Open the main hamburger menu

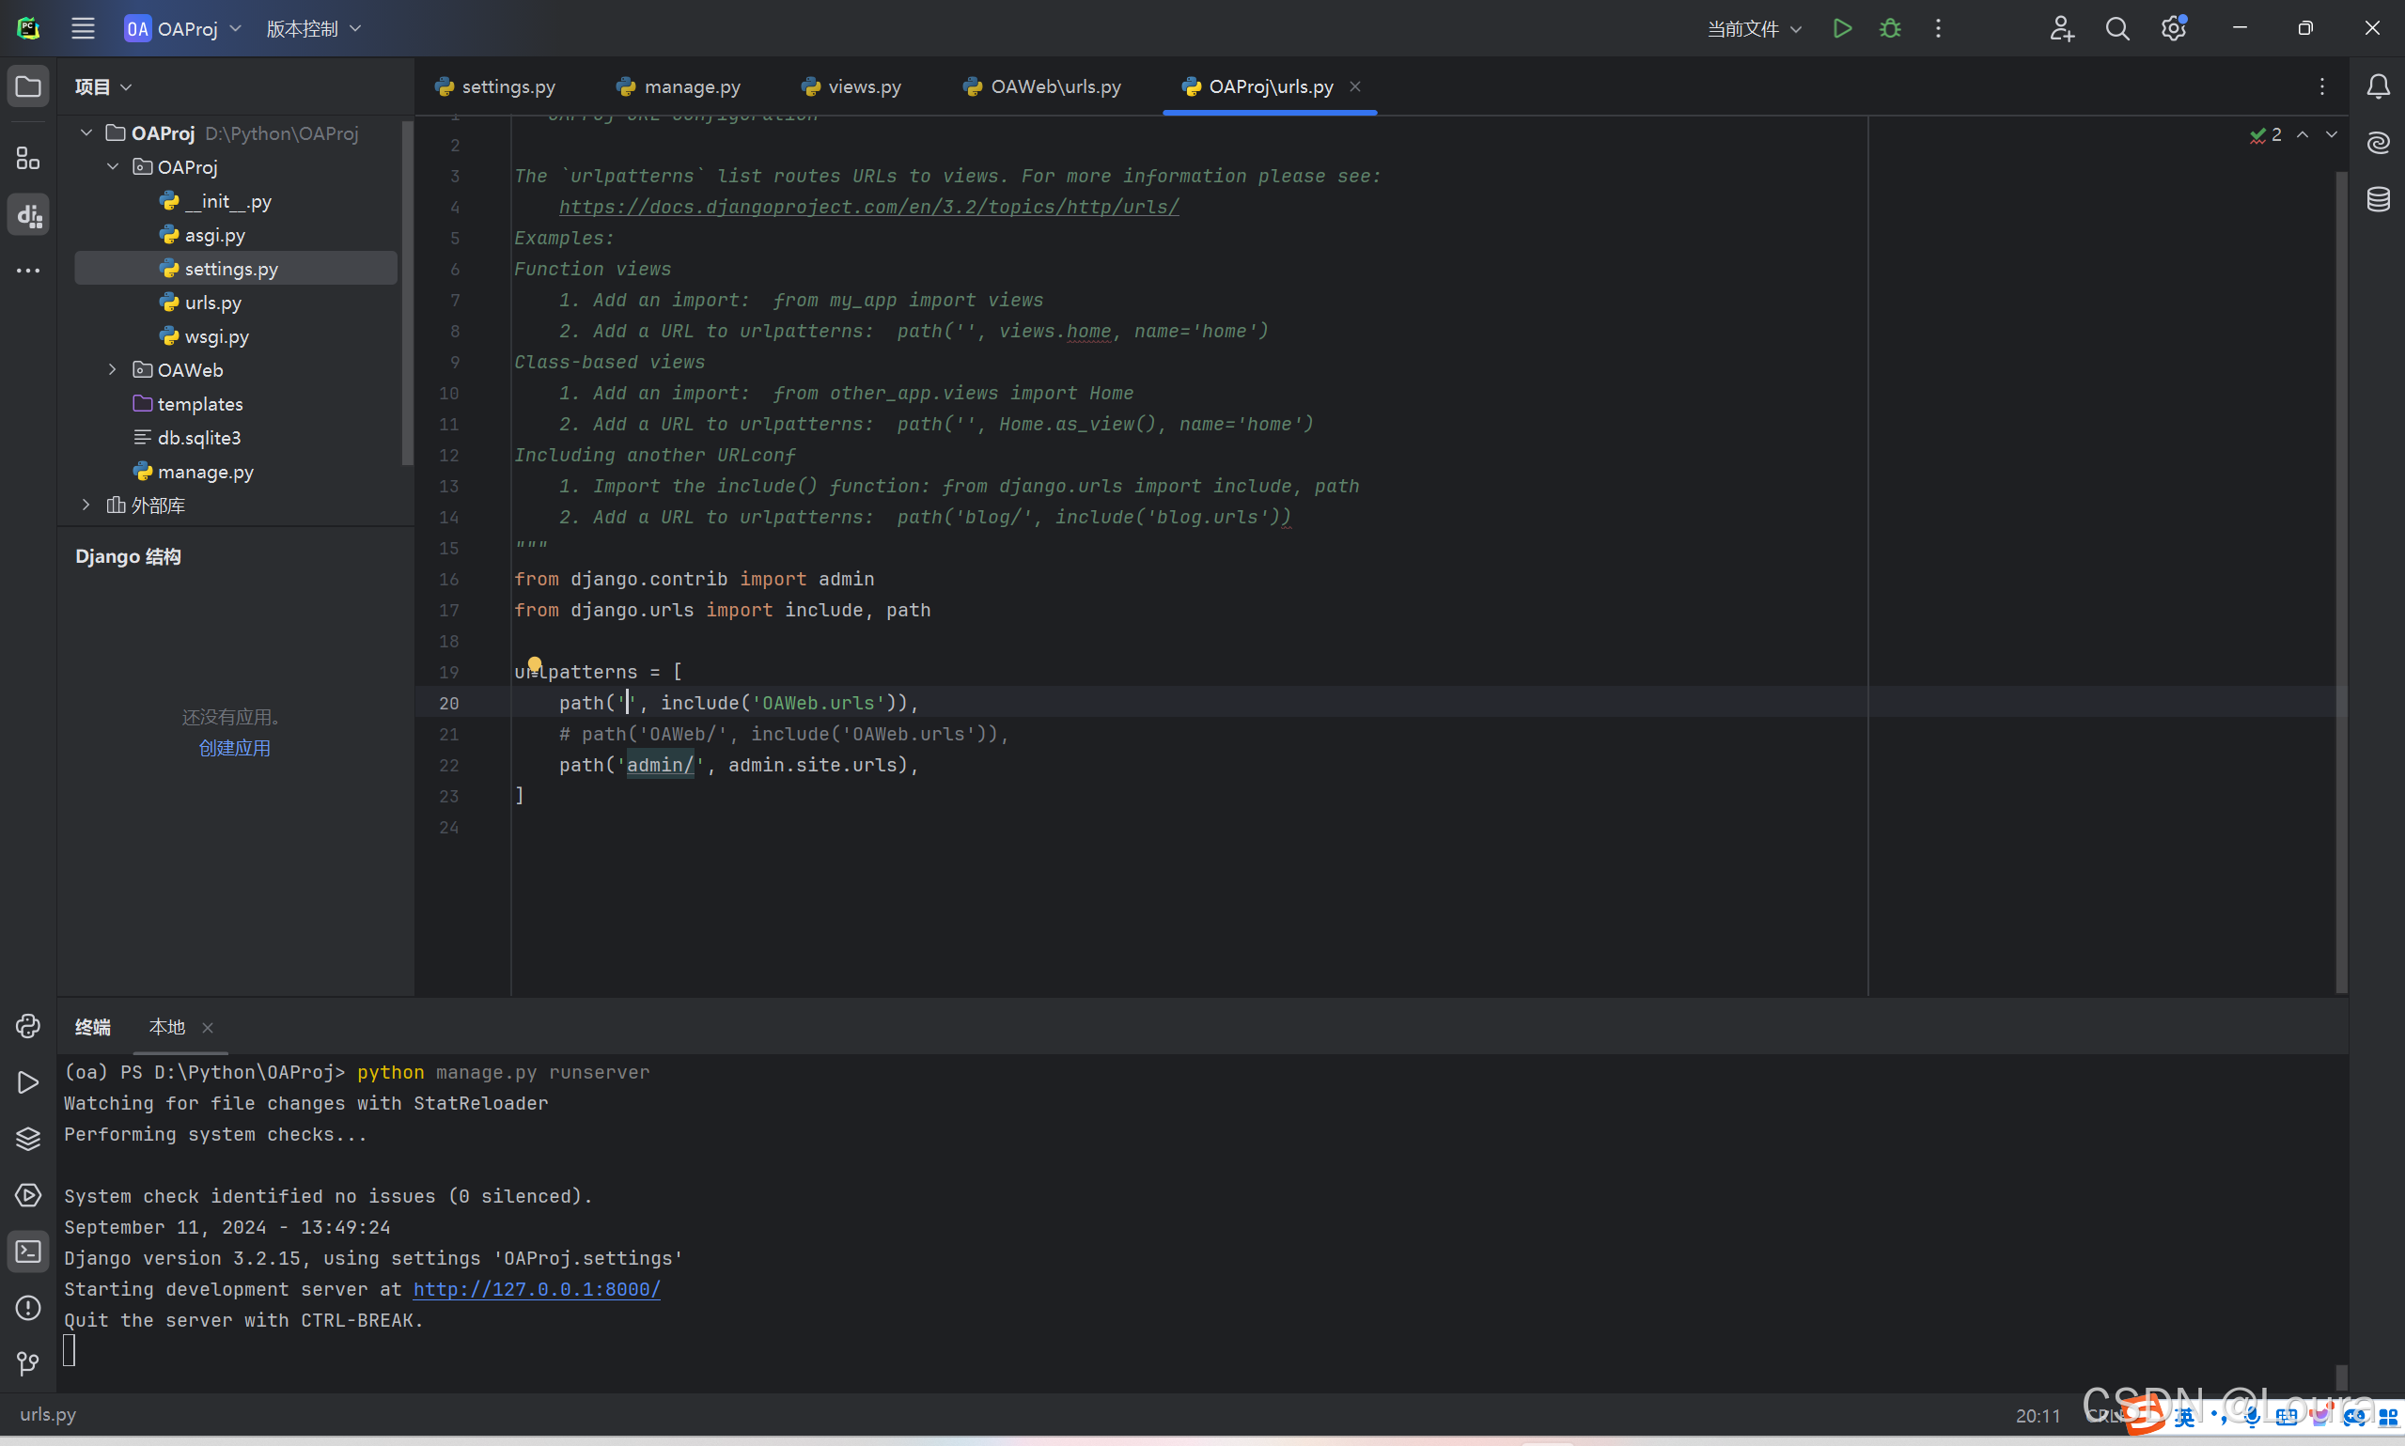click(83, 28)
